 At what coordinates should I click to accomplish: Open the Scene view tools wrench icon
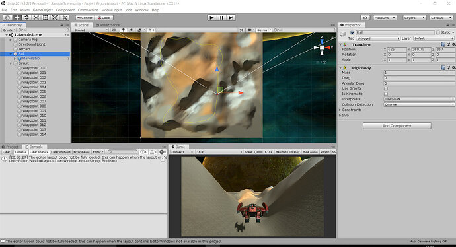click(241, 30)
